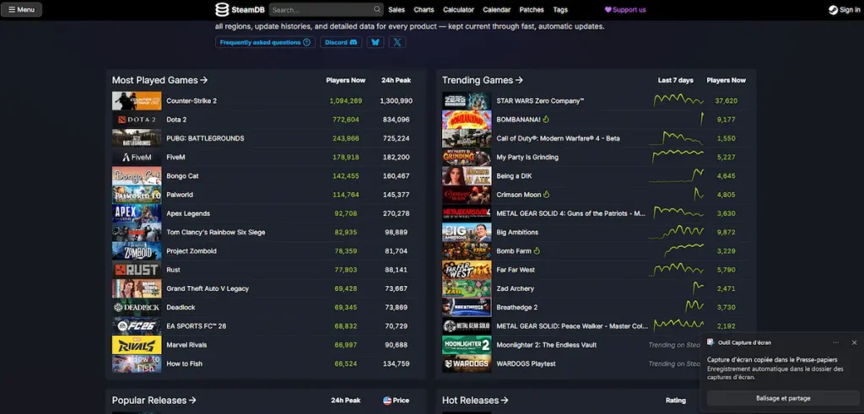Click the Apex Legends thumbnail
Image resolution: width=864 pixels, height=414 pixels.
click(137, 213)
